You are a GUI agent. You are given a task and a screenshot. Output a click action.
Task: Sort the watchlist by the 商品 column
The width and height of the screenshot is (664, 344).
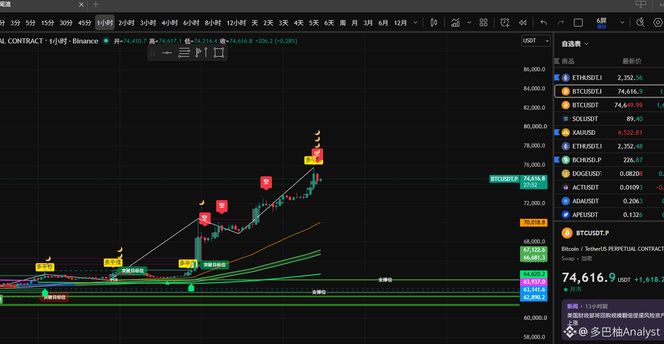point(568,61)
